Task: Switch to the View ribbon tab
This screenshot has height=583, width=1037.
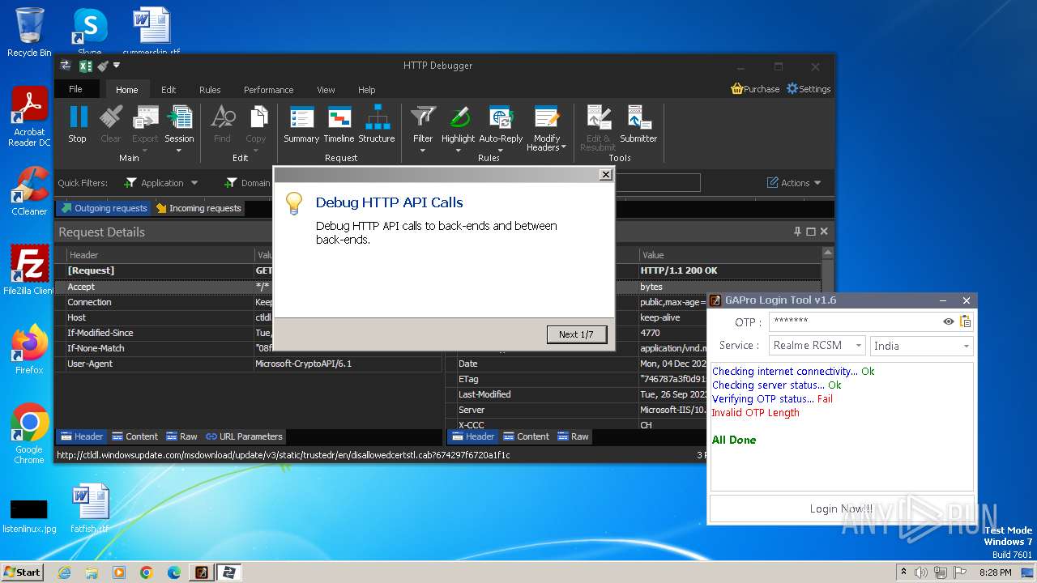Action: 326,90
